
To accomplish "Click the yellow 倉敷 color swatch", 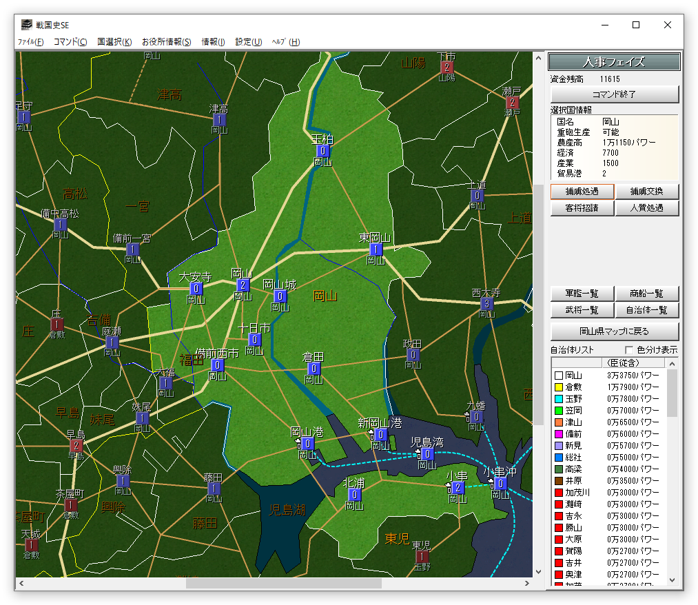I will 559,387.
